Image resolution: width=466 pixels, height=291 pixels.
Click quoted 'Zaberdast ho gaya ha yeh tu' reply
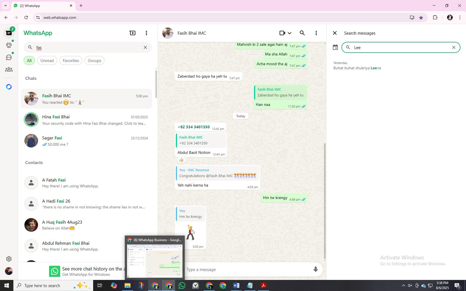pos(280,92)
